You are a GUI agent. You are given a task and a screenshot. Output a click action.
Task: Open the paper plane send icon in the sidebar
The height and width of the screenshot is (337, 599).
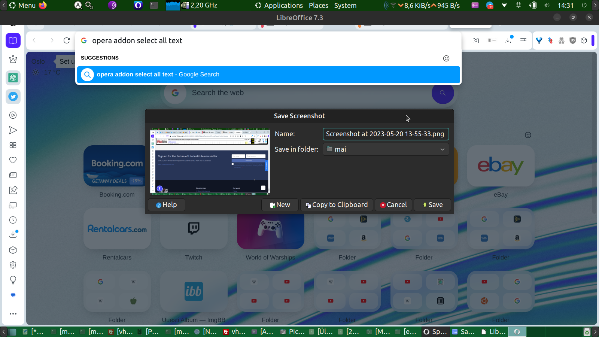pyautogui.click(x=13, y=130)
